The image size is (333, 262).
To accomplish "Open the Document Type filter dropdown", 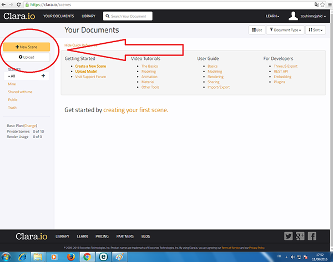I will [285, 30].
